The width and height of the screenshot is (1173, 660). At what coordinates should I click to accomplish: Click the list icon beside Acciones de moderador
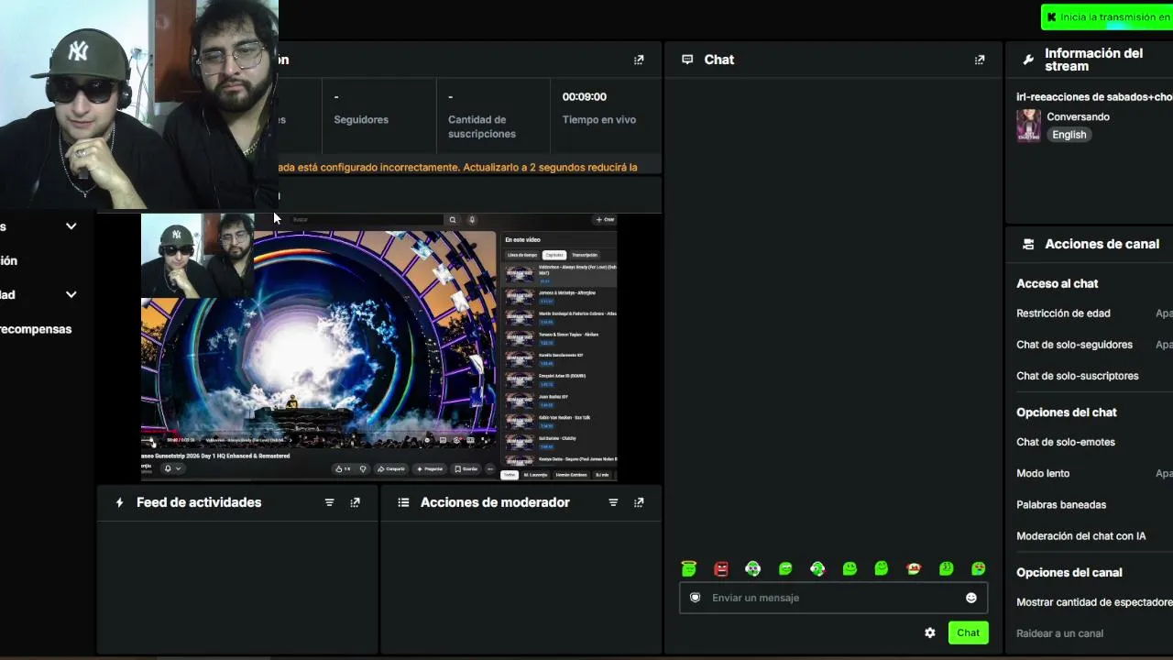(x=403, y=502)
